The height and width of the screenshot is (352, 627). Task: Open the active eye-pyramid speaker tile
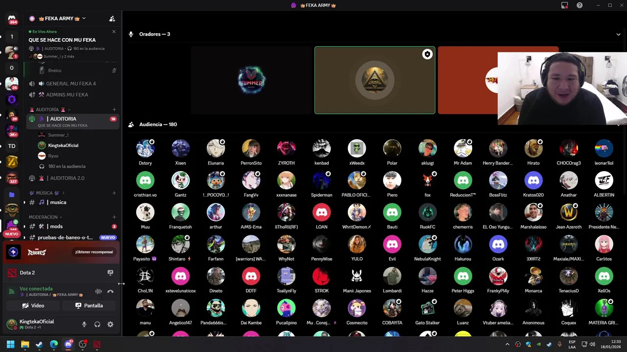(x=375, y=80)
